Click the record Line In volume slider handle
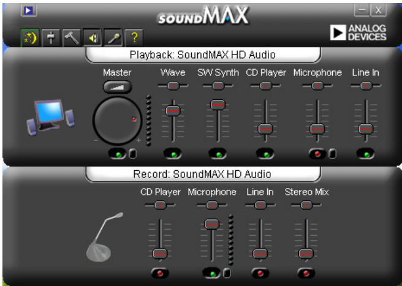This screenshot has width=402, height=286. (260, 254)
